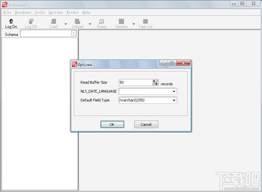Image resolution: width=262 pixels, height=192 pixels.
Task: Click inside the Read Buffer Size field
Action: pyautogui.click(x=136, y=82)
